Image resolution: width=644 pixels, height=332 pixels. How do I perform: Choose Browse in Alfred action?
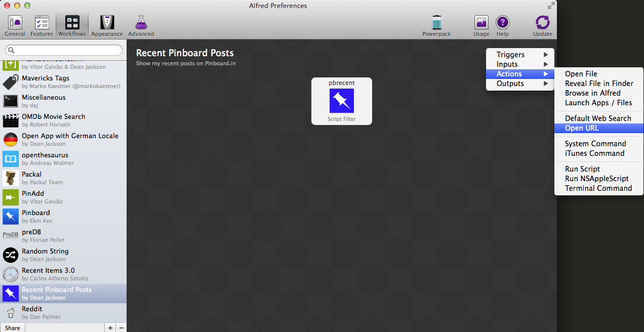tap(599, 93)
